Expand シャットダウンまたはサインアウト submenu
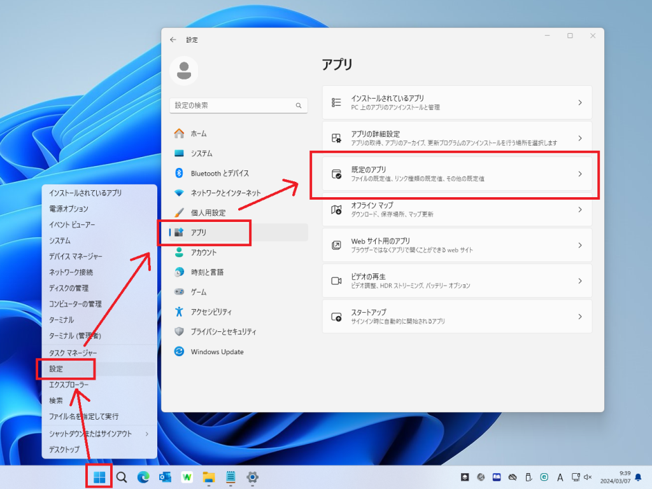Image resolution: width=652 pixels, height=489 pixels. tap(99, 434)
